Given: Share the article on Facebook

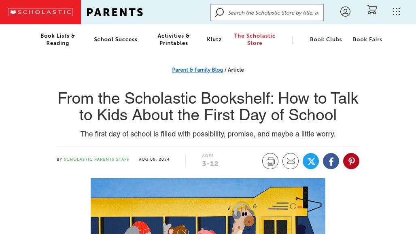Looking at the screenshot, I should pyautogui.click(x=331, y=161).
